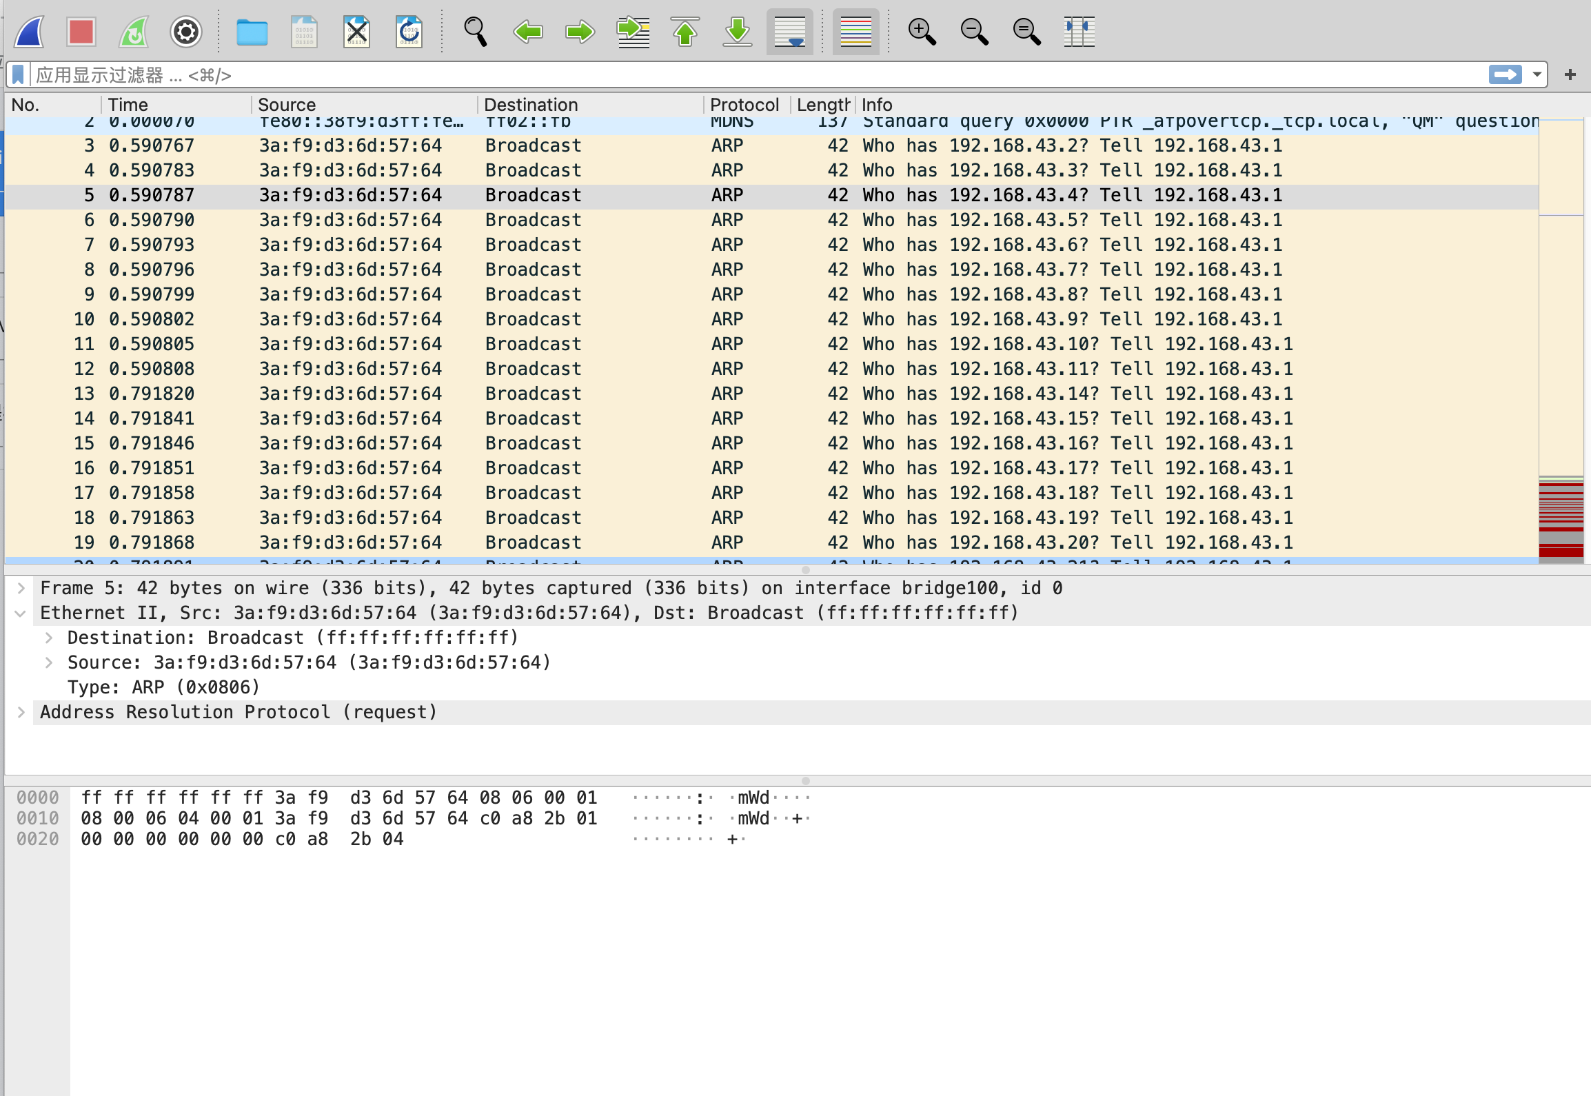Jump to the first packet
The height and width of the screenshot is (1096, 1591).
[x=685, y=32]
